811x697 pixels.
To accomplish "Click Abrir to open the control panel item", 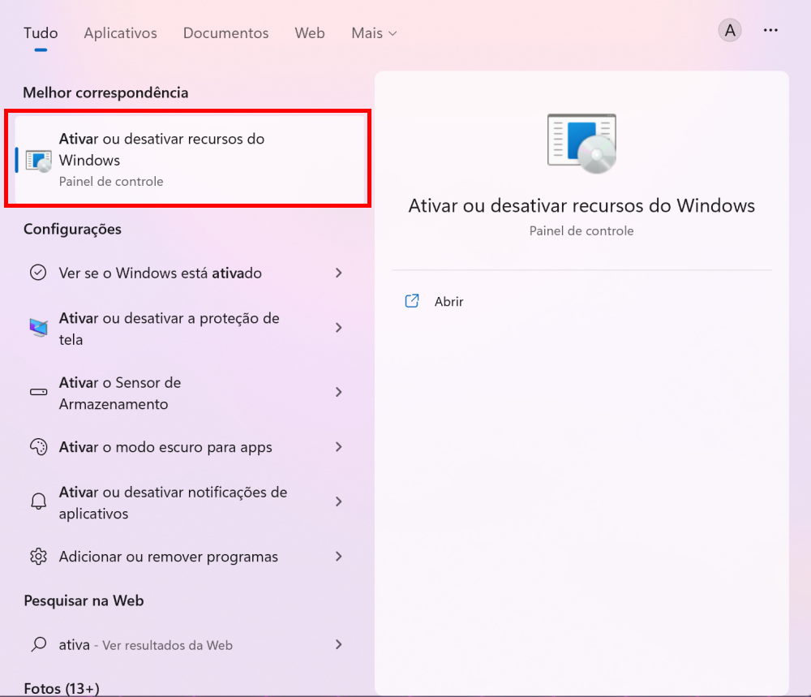I will pyautogui.click(x=449, y=302).
